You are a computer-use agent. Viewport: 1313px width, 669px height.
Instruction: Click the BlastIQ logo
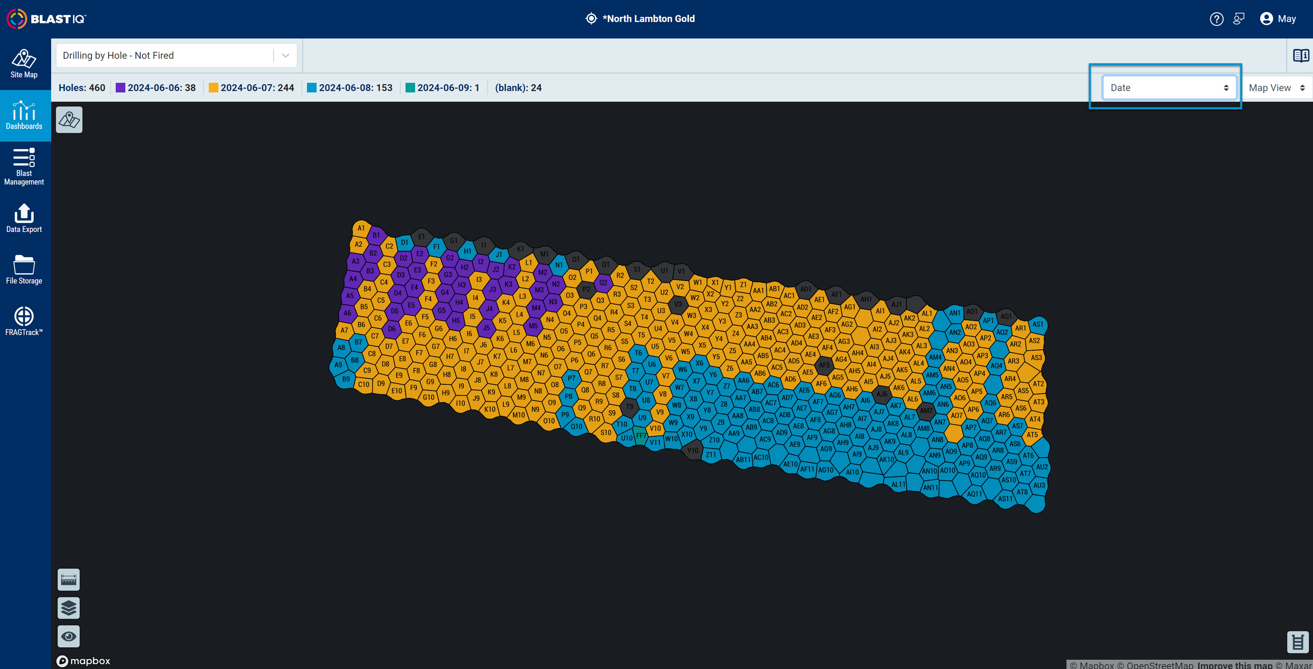(x=46, y=19)
